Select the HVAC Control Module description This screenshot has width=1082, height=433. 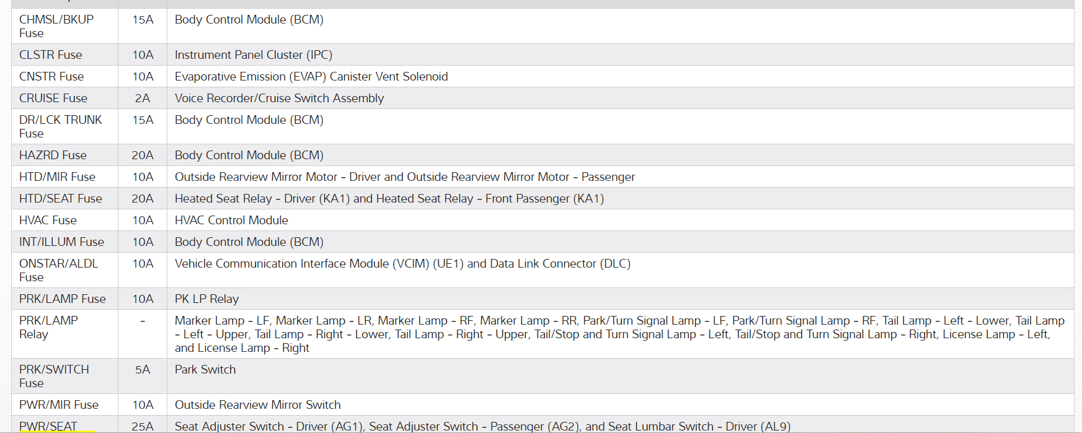point(231,220)
